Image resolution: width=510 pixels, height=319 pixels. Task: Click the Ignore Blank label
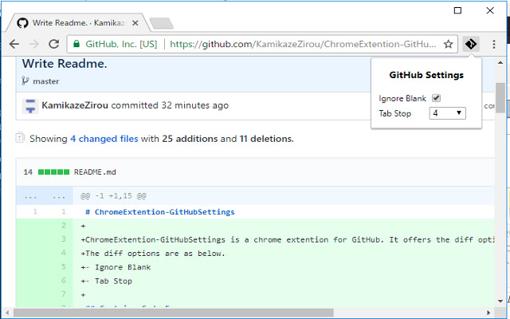coord(402,98)
